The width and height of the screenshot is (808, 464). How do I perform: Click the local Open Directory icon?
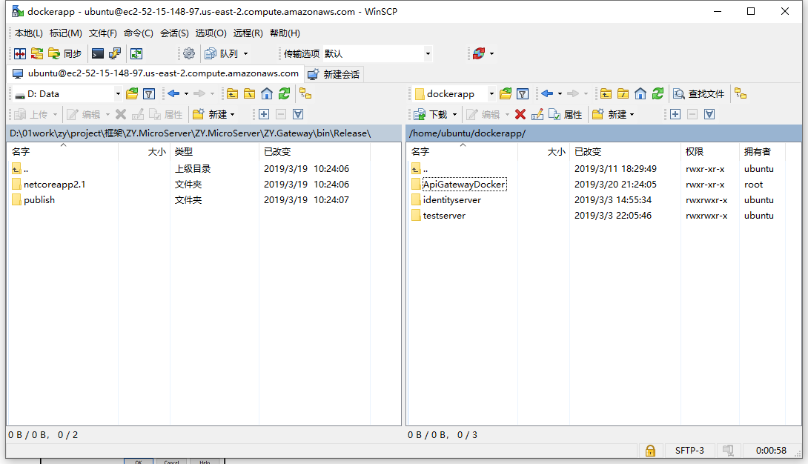pyautogui.click(x=132, y=93)
